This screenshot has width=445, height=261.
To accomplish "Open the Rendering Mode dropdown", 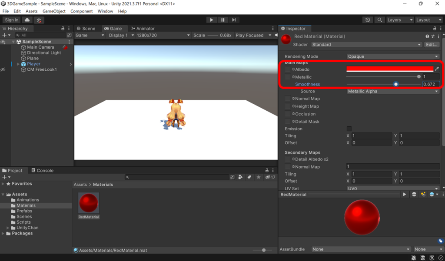I will click(x=391, y=56).
